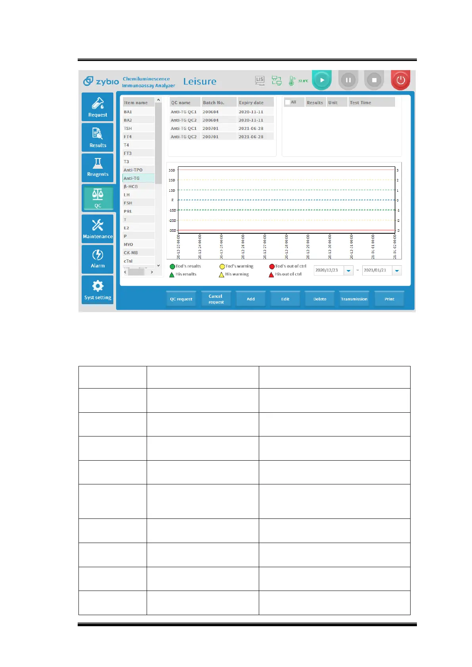Select FSH in item list
The height and width of the screenshot is (667, 472).
click(138, 203)
